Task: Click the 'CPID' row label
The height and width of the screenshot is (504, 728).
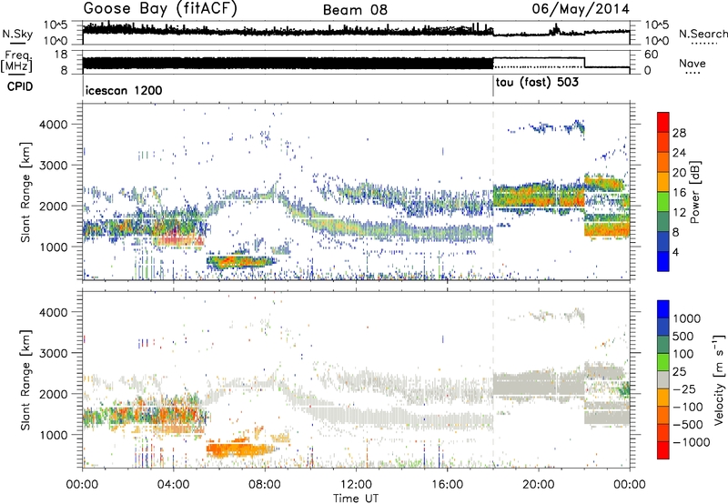Action: point(20,86)
